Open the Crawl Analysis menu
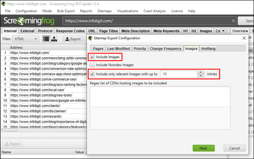Image resolution: width=254 pixels, height=159 pixels. click(154, 11)
